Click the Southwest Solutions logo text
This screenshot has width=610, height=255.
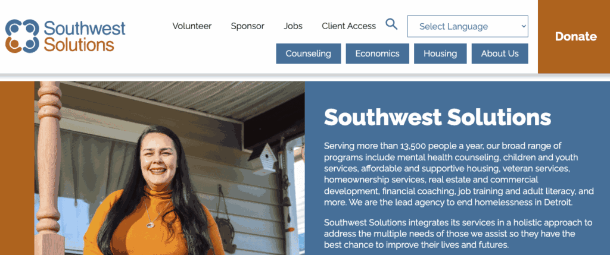[x=84, y=36]
